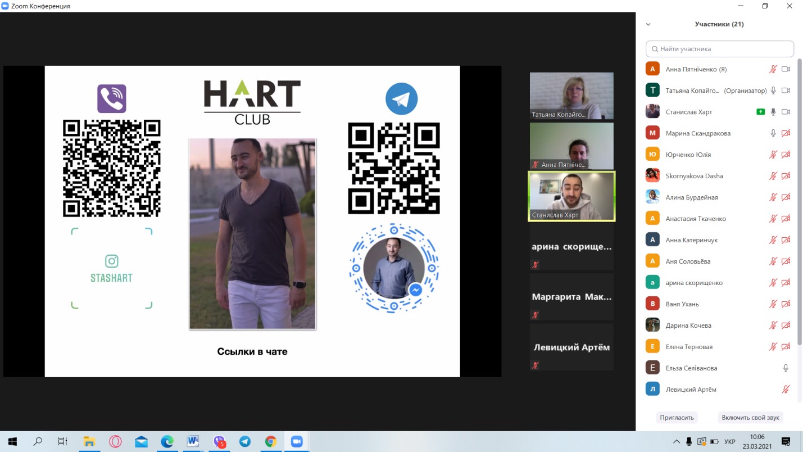Viewport: 803px width, 452px height.
Task: Click Маргарита Мак video tile
Action: tap(571, 296)
